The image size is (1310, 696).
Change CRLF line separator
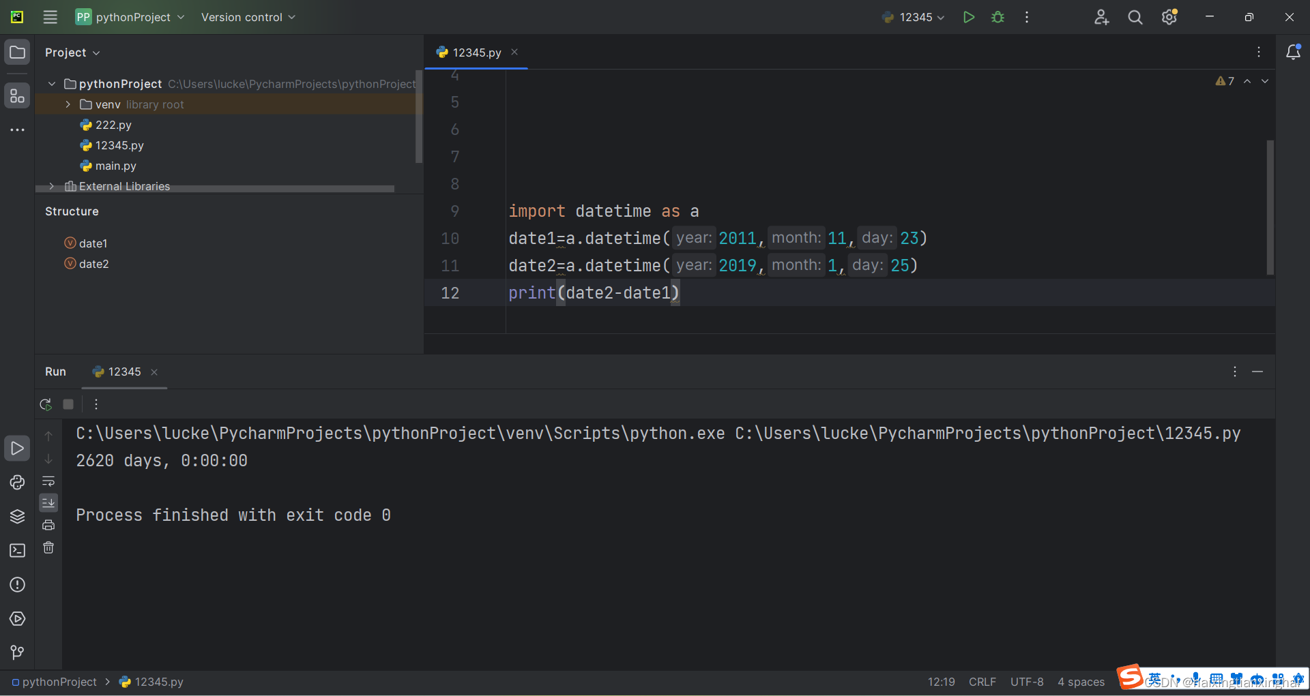(982, 682)
